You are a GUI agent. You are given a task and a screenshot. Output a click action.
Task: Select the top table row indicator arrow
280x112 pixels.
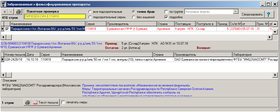(x=2, y=29)
